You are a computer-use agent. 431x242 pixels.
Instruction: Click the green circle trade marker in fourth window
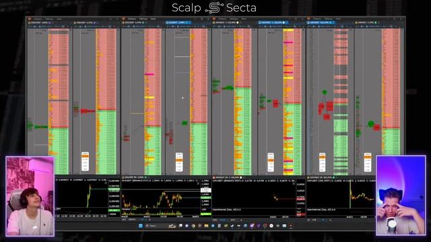click(x=325, y=92)
